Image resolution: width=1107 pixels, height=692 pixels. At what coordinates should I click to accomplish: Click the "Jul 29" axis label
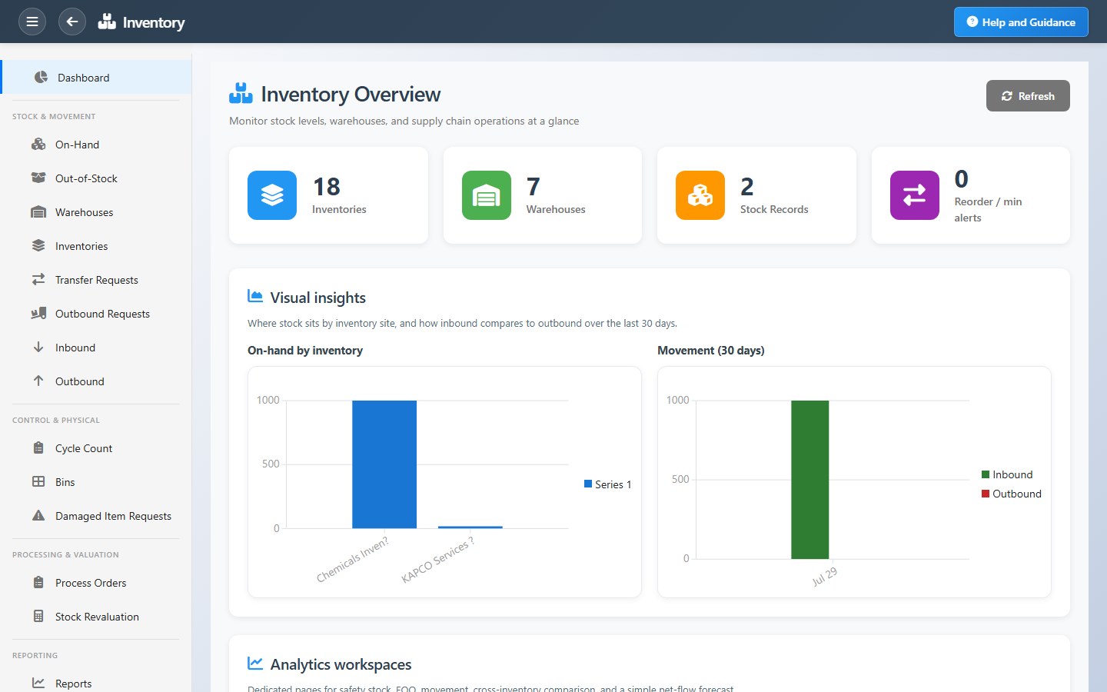click(824, 577)
